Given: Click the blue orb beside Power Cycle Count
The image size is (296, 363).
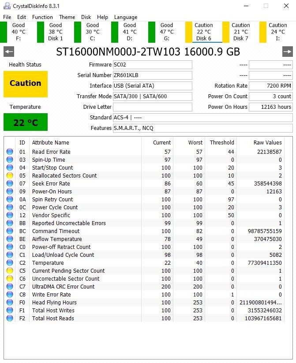Looking at the screenshot, I should 10,207.
